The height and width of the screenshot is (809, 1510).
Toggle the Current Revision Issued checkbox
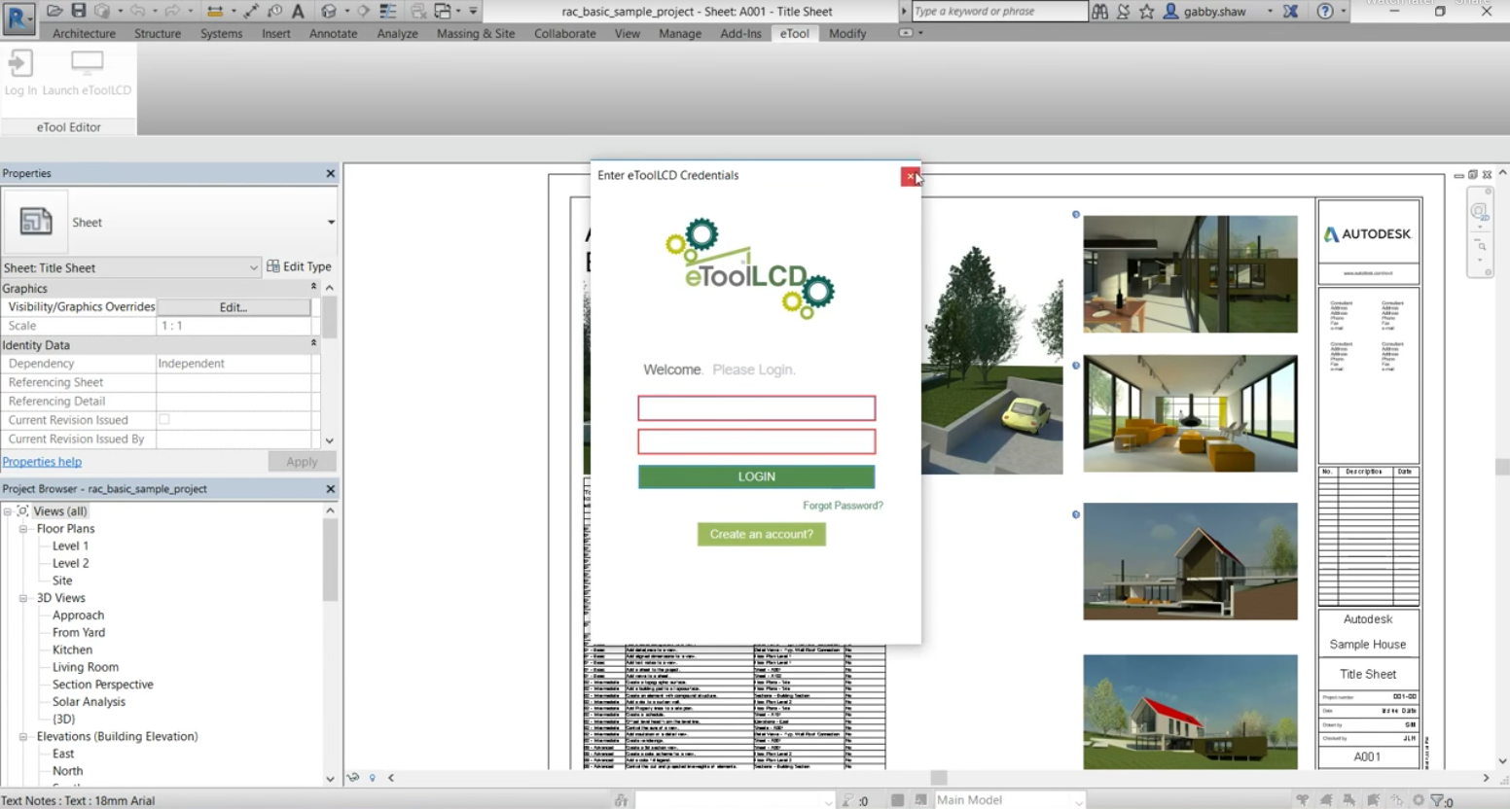coord(164,420)
